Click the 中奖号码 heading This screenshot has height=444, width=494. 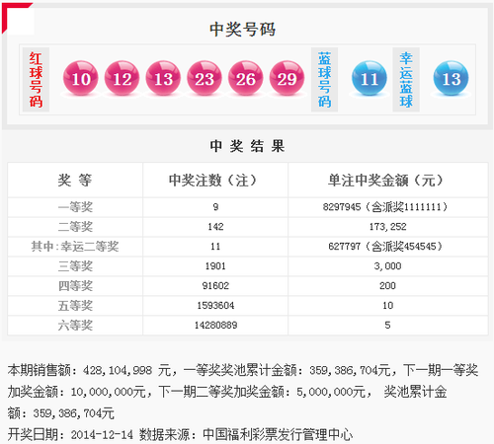(x=242, y=30)
